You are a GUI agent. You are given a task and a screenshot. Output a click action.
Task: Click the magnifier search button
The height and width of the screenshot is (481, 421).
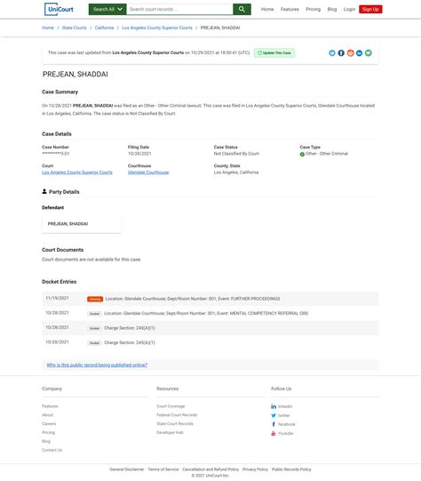[242, 9]
